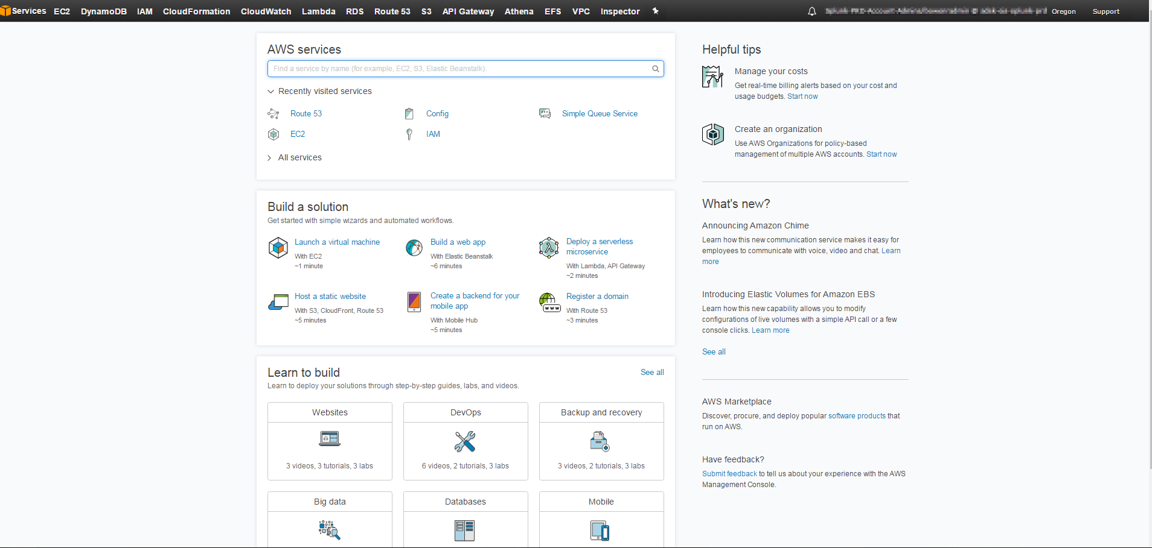
Task: Click Learn more for Elastic Volumes
Action: (770, 330)
